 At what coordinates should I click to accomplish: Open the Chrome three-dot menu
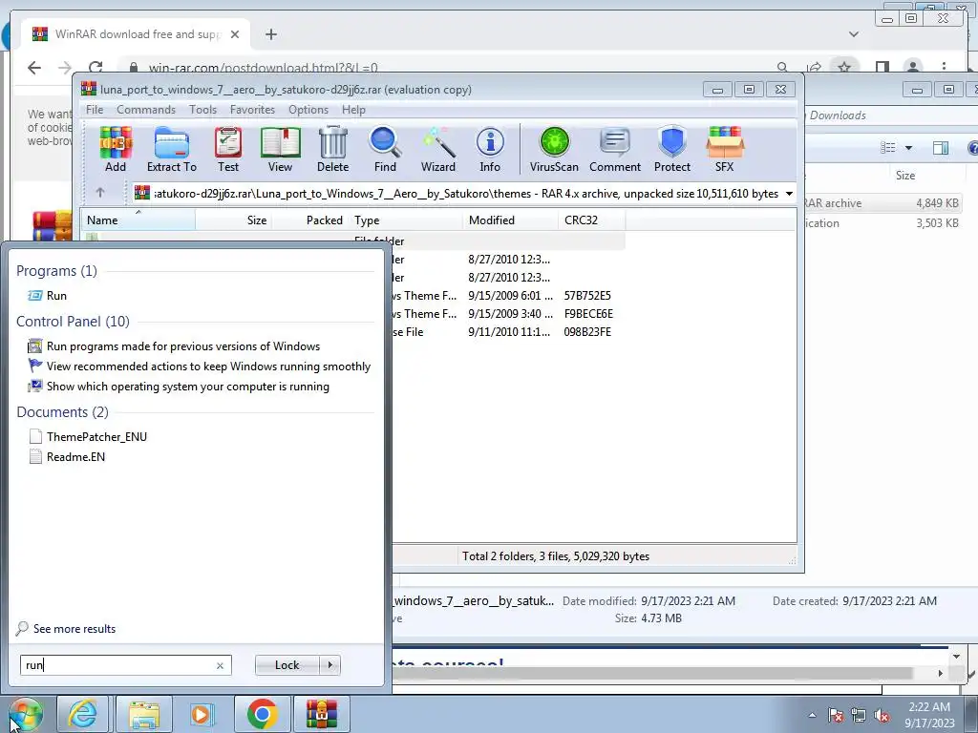coord(944,67)
